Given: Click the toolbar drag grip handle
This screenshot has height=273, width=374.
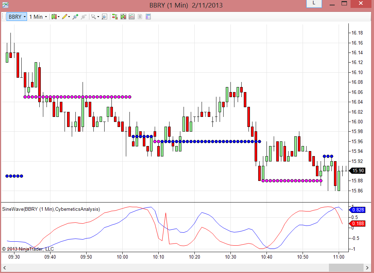Looking at the screenshot, I should pos(3,17).
